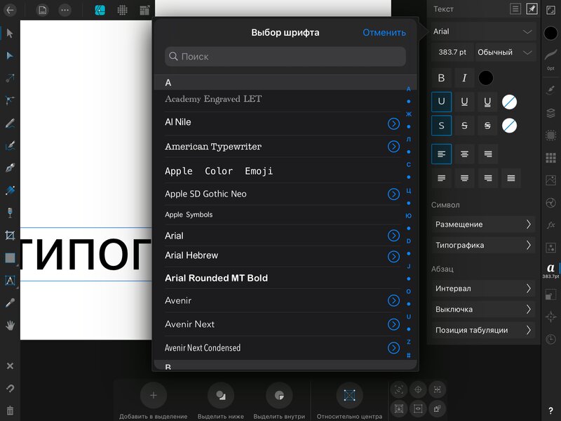Image resolution: width=561 pixels, height=421 pixels.
Task: Switch to Pixel persona icon
Action: point(122,10)
